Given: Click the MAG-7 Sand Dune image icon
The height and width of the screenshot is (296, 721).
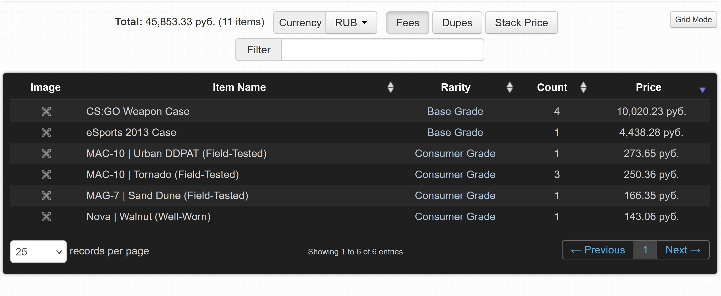Looking at the screenshot, I should (x=46, y=195).
